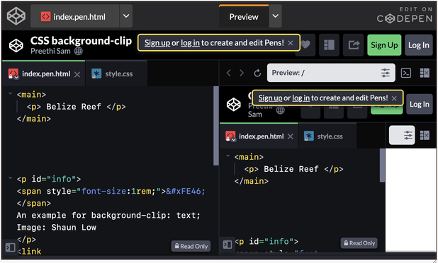Click the green Sign Up button
The image size is (438, 263).
click(x=384, y=45)
